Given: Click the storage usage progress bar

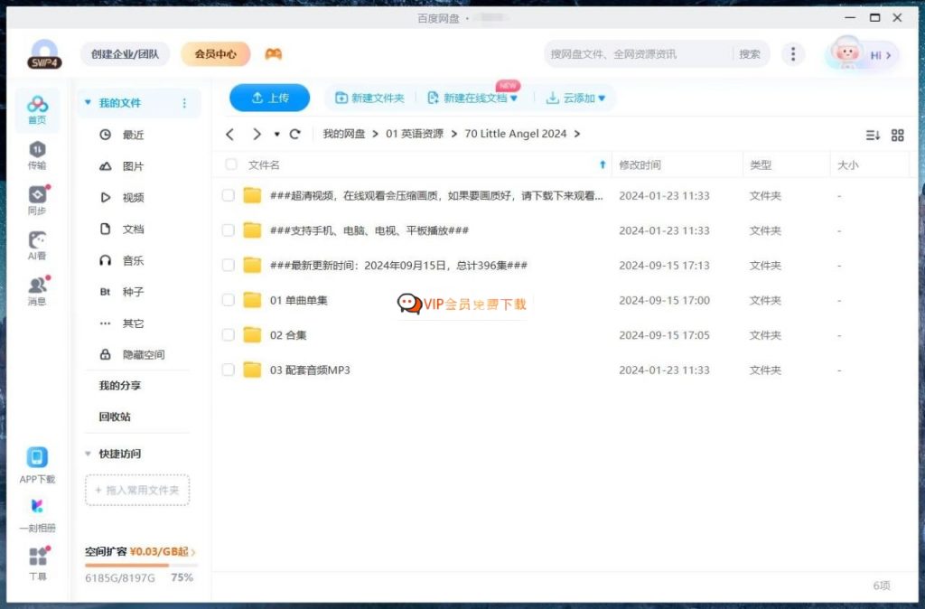Looking at the screenshot, I should click(141, 566).
